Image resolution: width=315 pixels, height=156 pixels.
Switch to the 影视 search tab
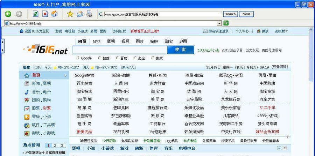pyautogui.click(x=111, y=42)
